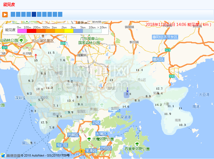The image size is (214, 159).
Task: Pick the magenta 0m–100m legend swatch
Action: (22, 31)
